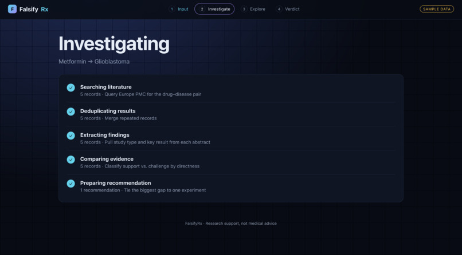Click the 'Investigating' heading

click(114, 44)
